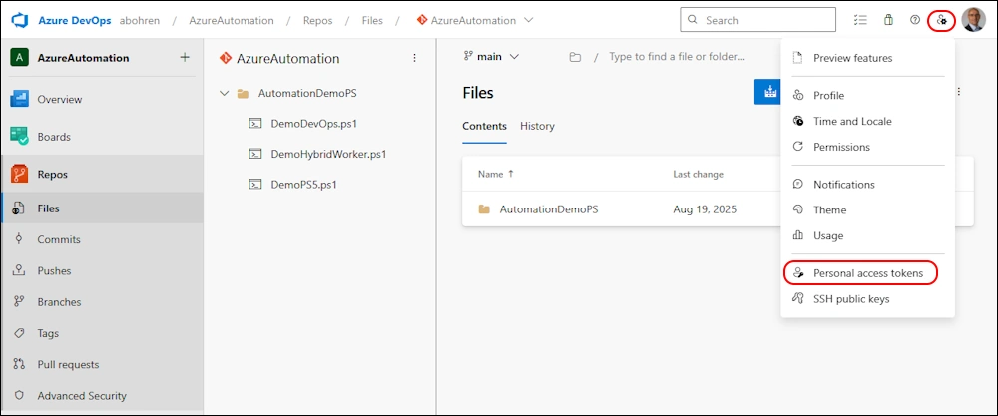Go to Pull requests in sidebar

coord(68,365)
